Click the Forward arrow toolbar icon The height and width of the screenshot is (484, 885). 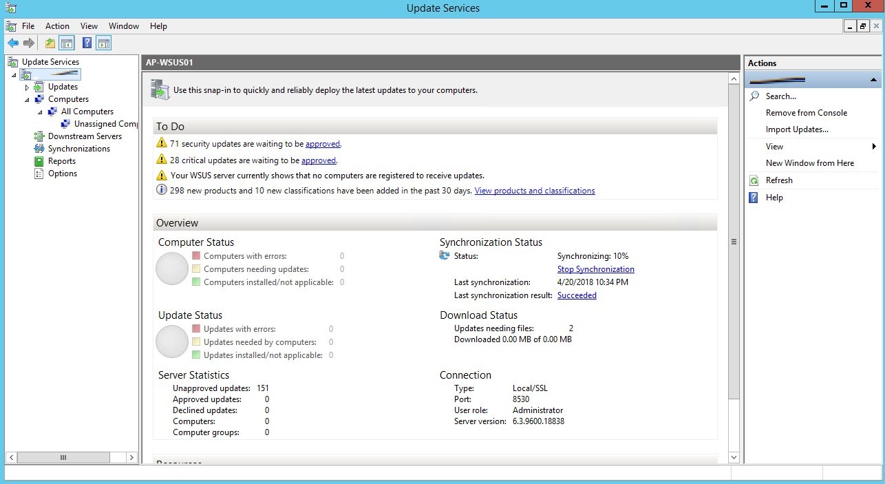[29, 43]
